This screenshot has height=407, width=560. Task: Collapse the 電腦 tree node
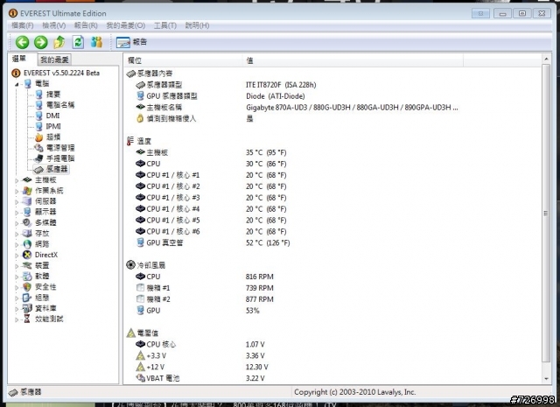coord(17,84)
